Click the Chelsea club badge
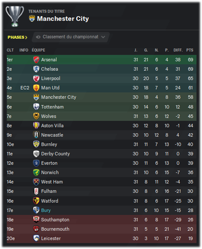Image resolution: width=202 pixels, height=249 pixels. click(x=36, y=69)
